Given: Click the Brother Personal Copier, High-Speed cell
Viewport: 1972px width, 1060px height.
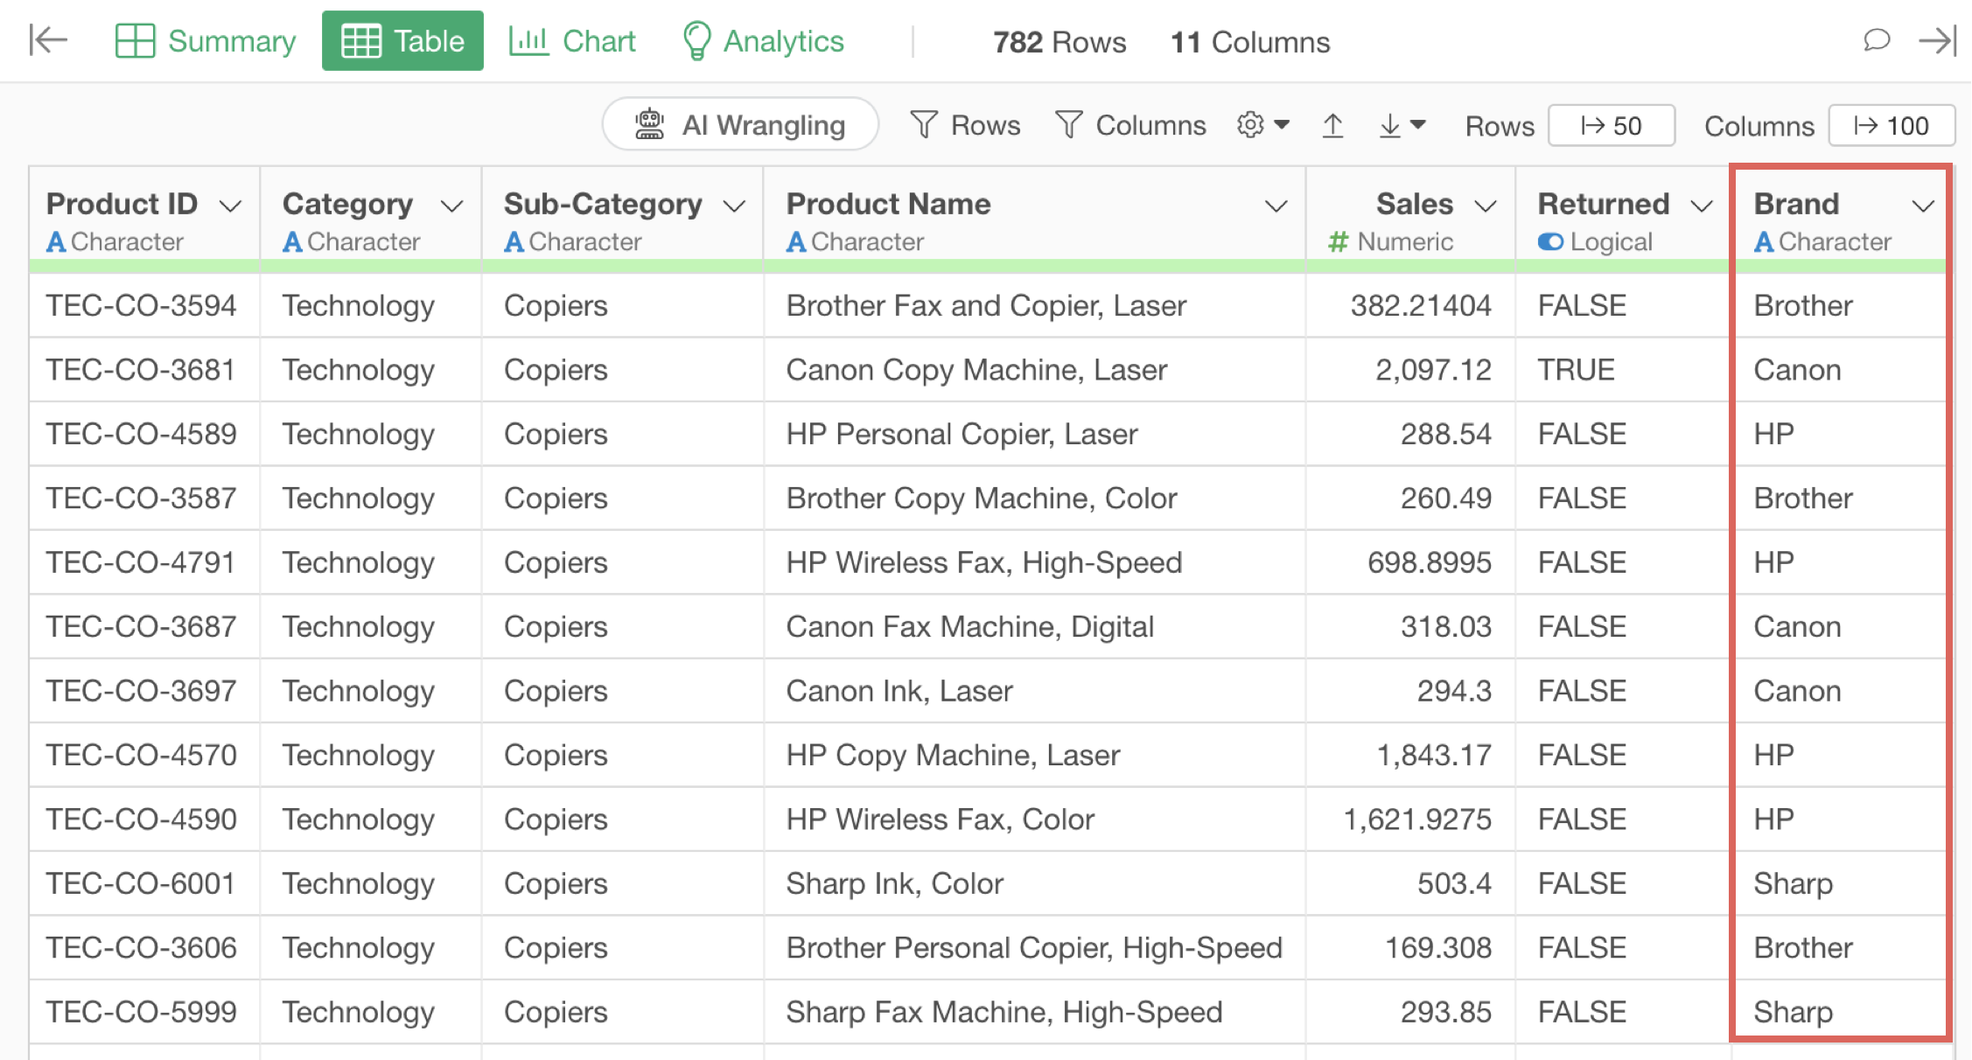Looking at the screenshot, I should pyautogui.click(x=1035, y=948).
